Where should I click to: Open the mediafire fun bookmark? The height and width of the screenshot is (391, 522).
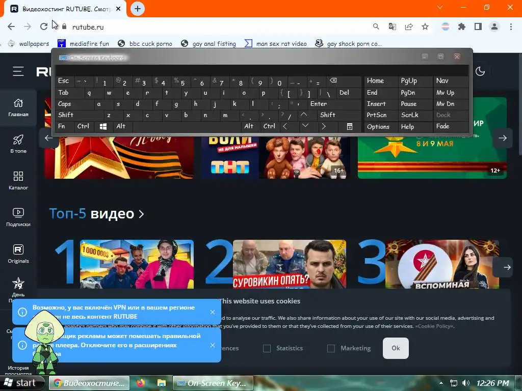pos(83,44)
